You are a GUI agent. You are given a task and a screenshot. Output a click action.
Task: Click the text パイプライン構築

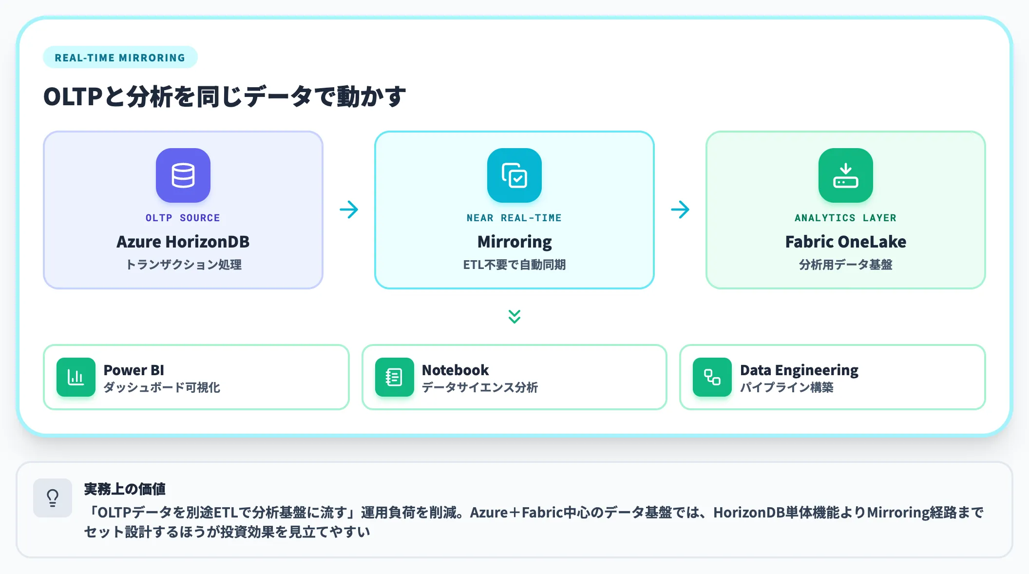pos(787,387)
